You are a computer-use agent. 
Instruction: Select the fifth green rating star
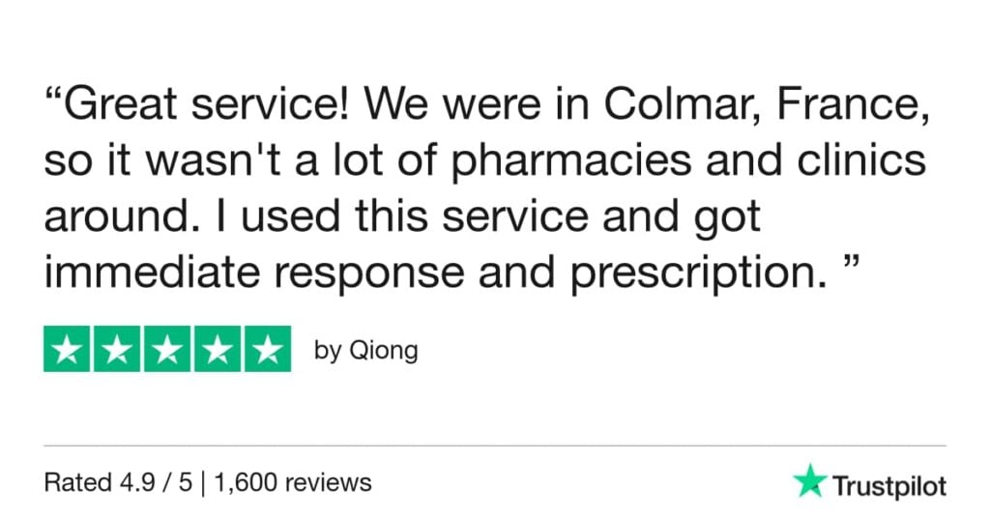[x=266, y=350]
